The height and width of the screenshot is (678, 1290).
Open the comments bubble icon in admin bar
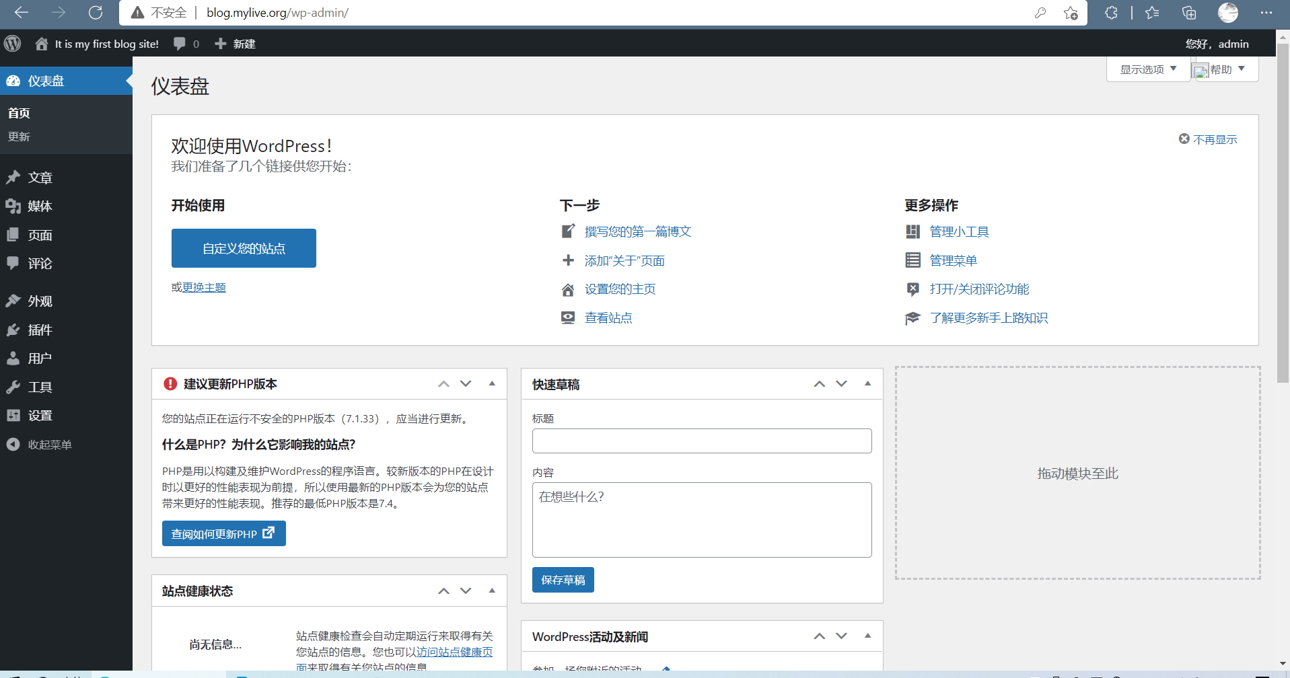click(180, 44)
